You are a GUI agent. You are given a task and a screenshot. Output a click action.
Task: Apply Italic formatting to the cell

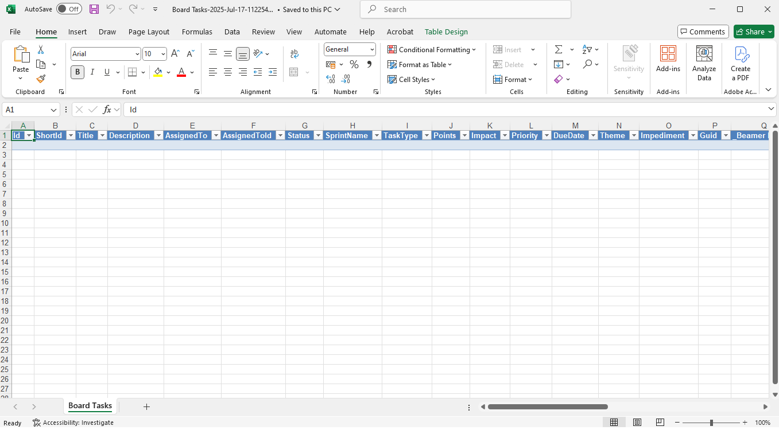(x=92, y=72)
